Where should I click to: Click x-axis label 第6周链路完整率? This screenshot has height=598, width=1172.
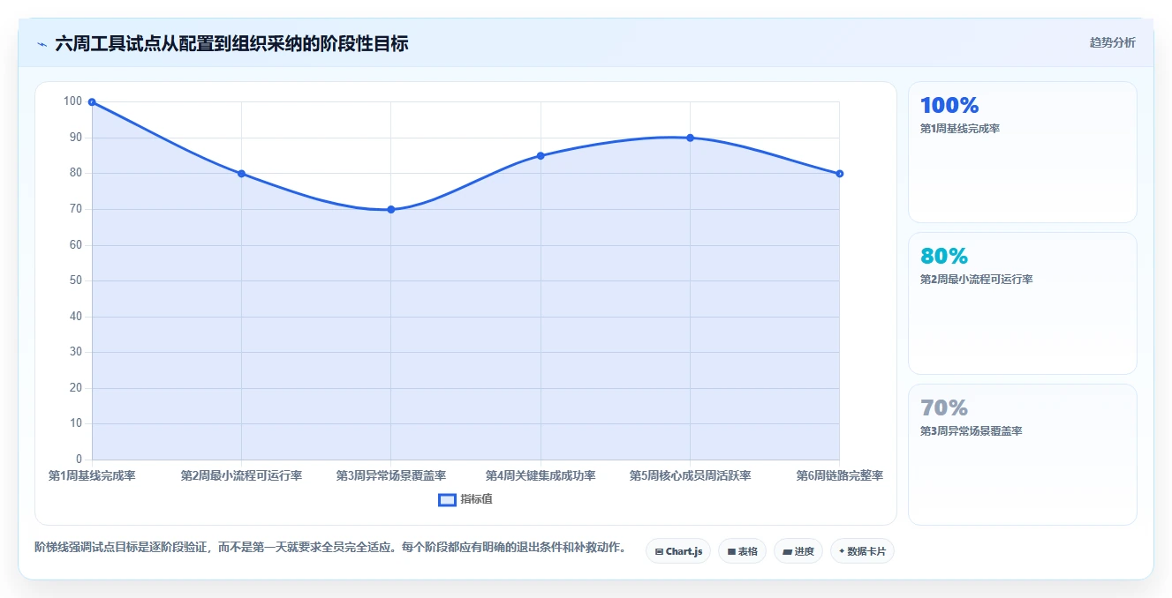839,475
